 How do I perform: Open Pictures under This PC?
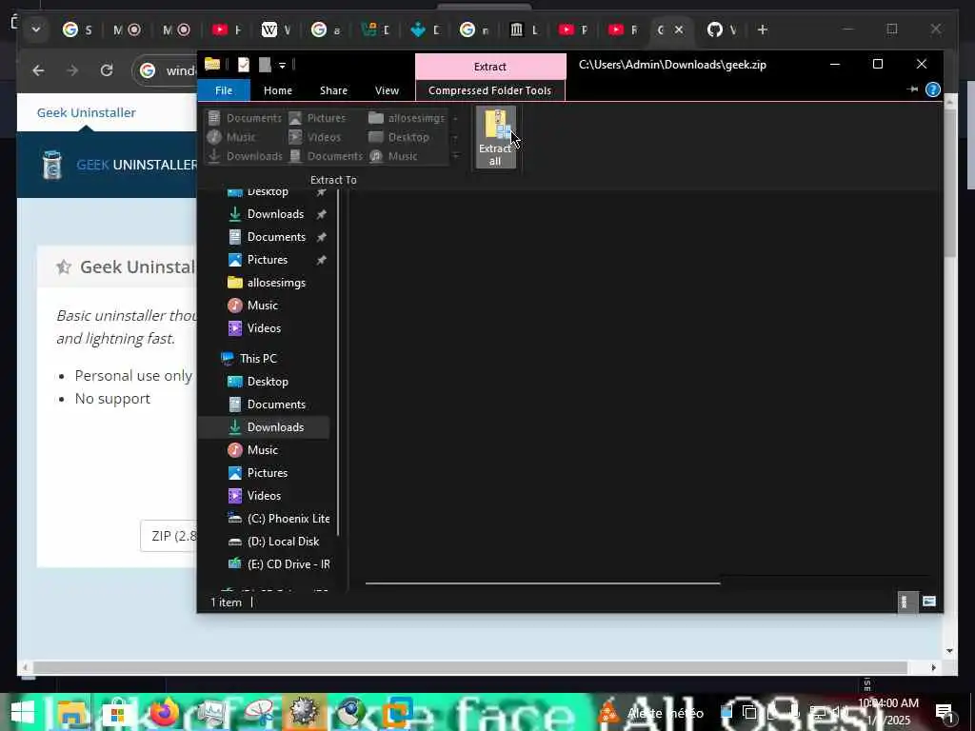pyautogui.click(x=257, y=473)
